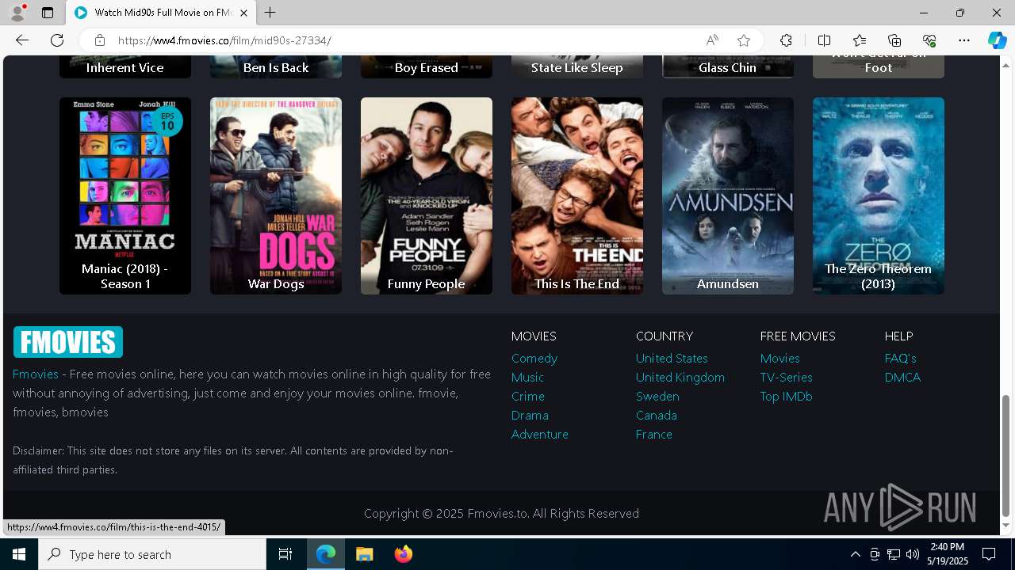Screen dimensions: 1015x570
Task: Open the notification center icon
Action: [x=989, y=554]
